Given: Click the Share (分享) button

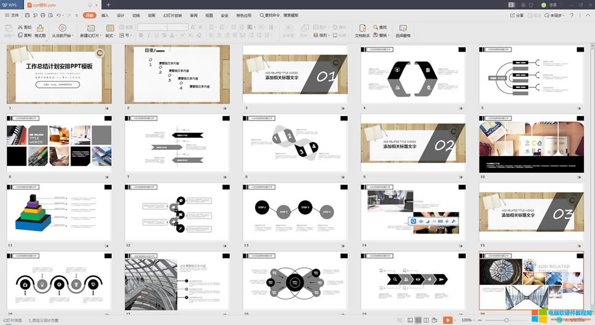Looking at the screenshot, I should 518,15.
